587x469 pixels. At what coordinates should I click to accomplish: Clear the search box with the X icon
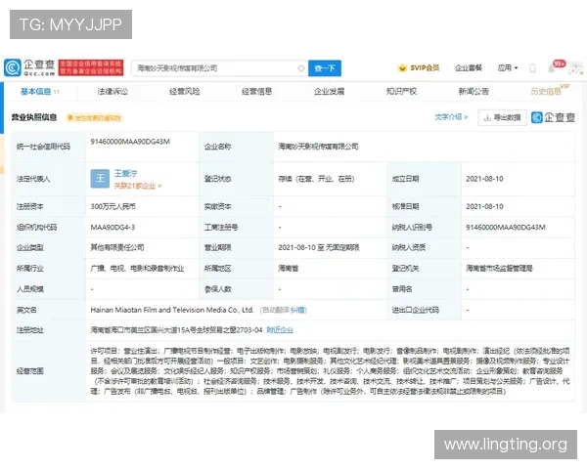[301, 68]
